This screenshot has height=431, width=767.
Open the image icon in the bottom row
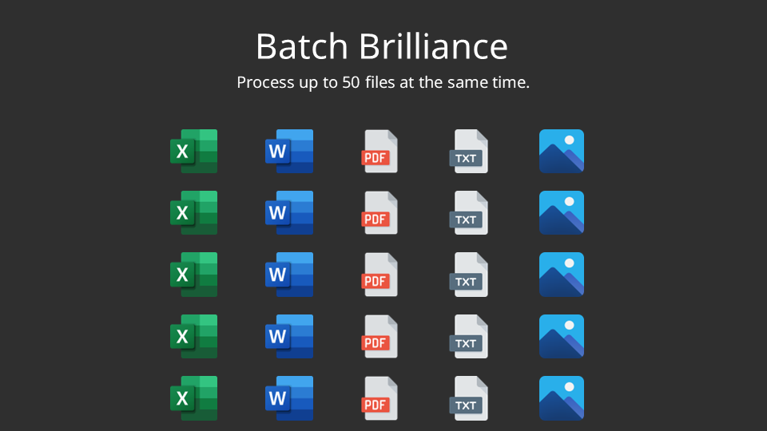(562, 397)
